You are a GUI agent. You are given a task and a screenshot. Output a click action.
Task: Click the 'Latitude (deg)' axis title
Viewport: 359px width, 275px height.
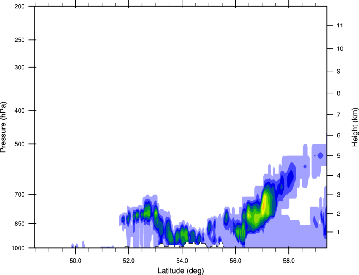181,270
